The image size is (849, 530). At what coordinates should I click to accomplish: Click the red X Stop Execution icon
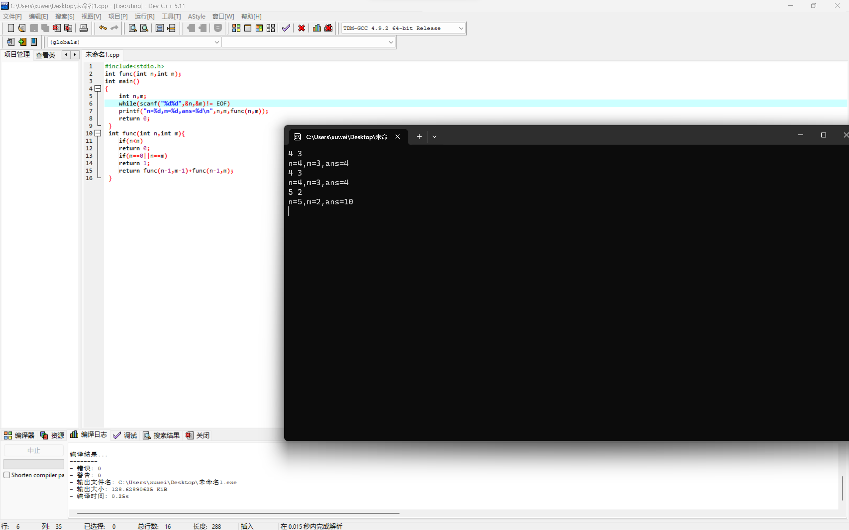click(x=301, y=28)
